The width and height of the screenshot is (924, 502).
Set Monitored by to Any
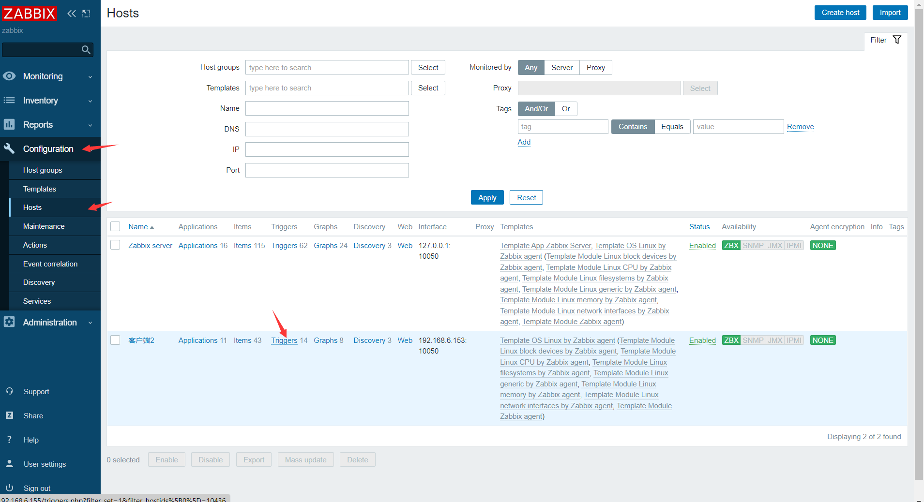pos(531,68)
